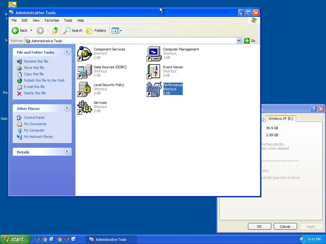This screenshot has height=244, width=326.
Task: Open the Start menu
Action: tap(15, 239)
